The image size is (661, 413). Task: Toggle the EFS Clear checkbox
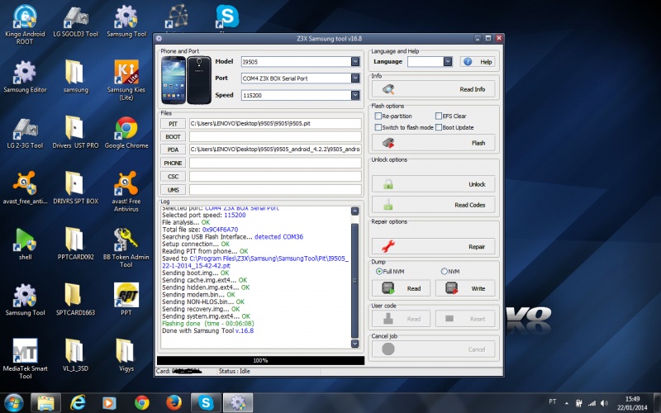point(439,116)
